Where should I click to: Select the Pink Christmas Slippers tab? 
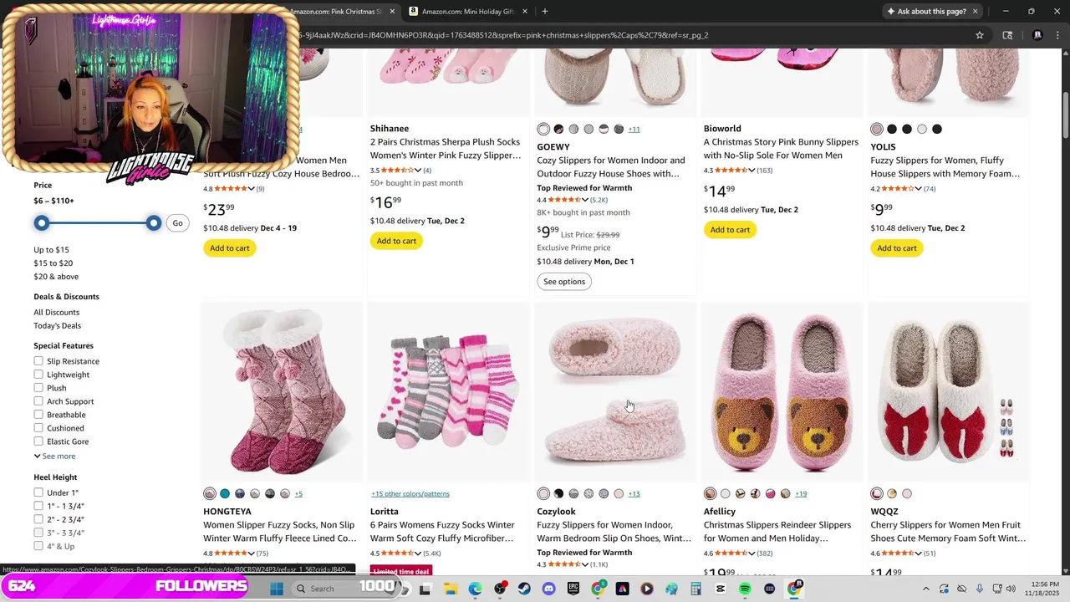point(334,12)
